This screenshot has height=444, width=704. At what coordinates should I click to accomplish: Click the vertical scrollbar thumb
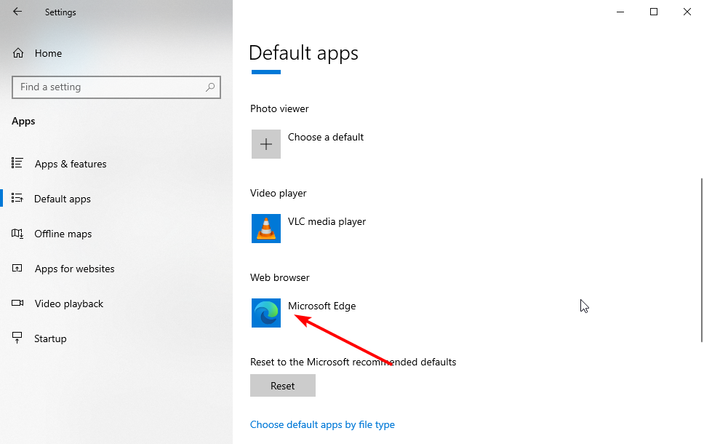(x=701, y=260)
